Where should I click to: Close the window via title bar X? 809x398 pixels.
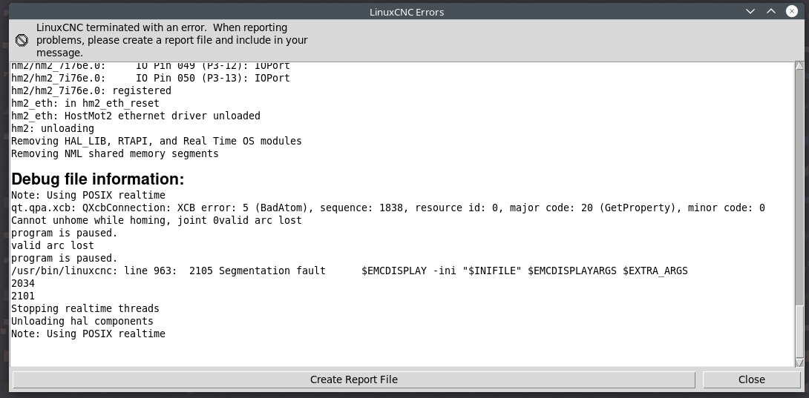point(791,11)
